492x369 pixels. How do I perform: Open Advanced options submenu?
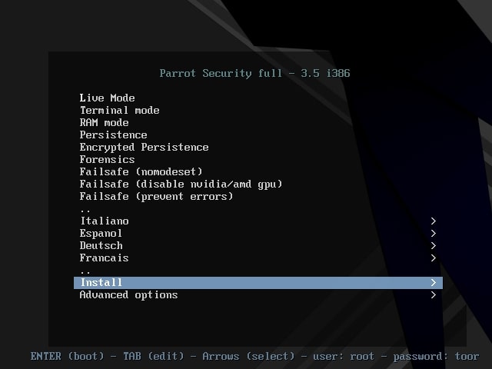(258, 294)
